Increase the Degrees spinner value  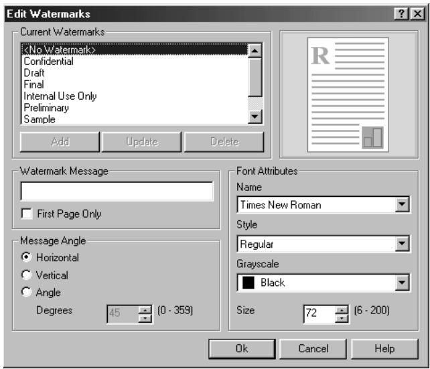[145, 310]
